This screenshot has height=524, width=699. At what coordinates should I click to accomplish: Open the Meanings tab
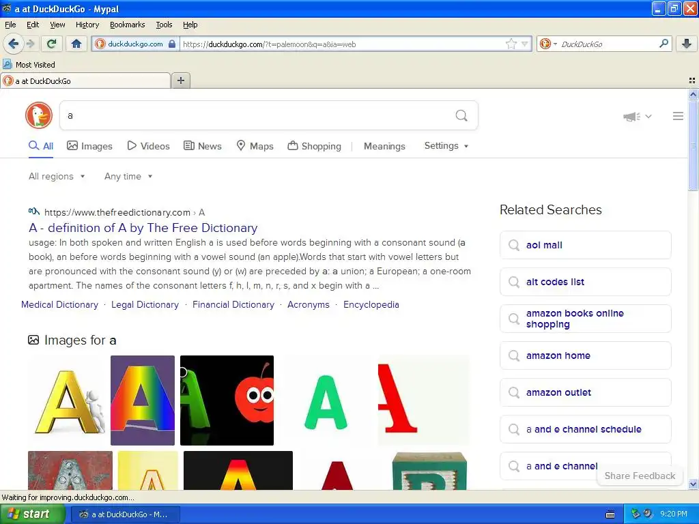click(384, 146)
